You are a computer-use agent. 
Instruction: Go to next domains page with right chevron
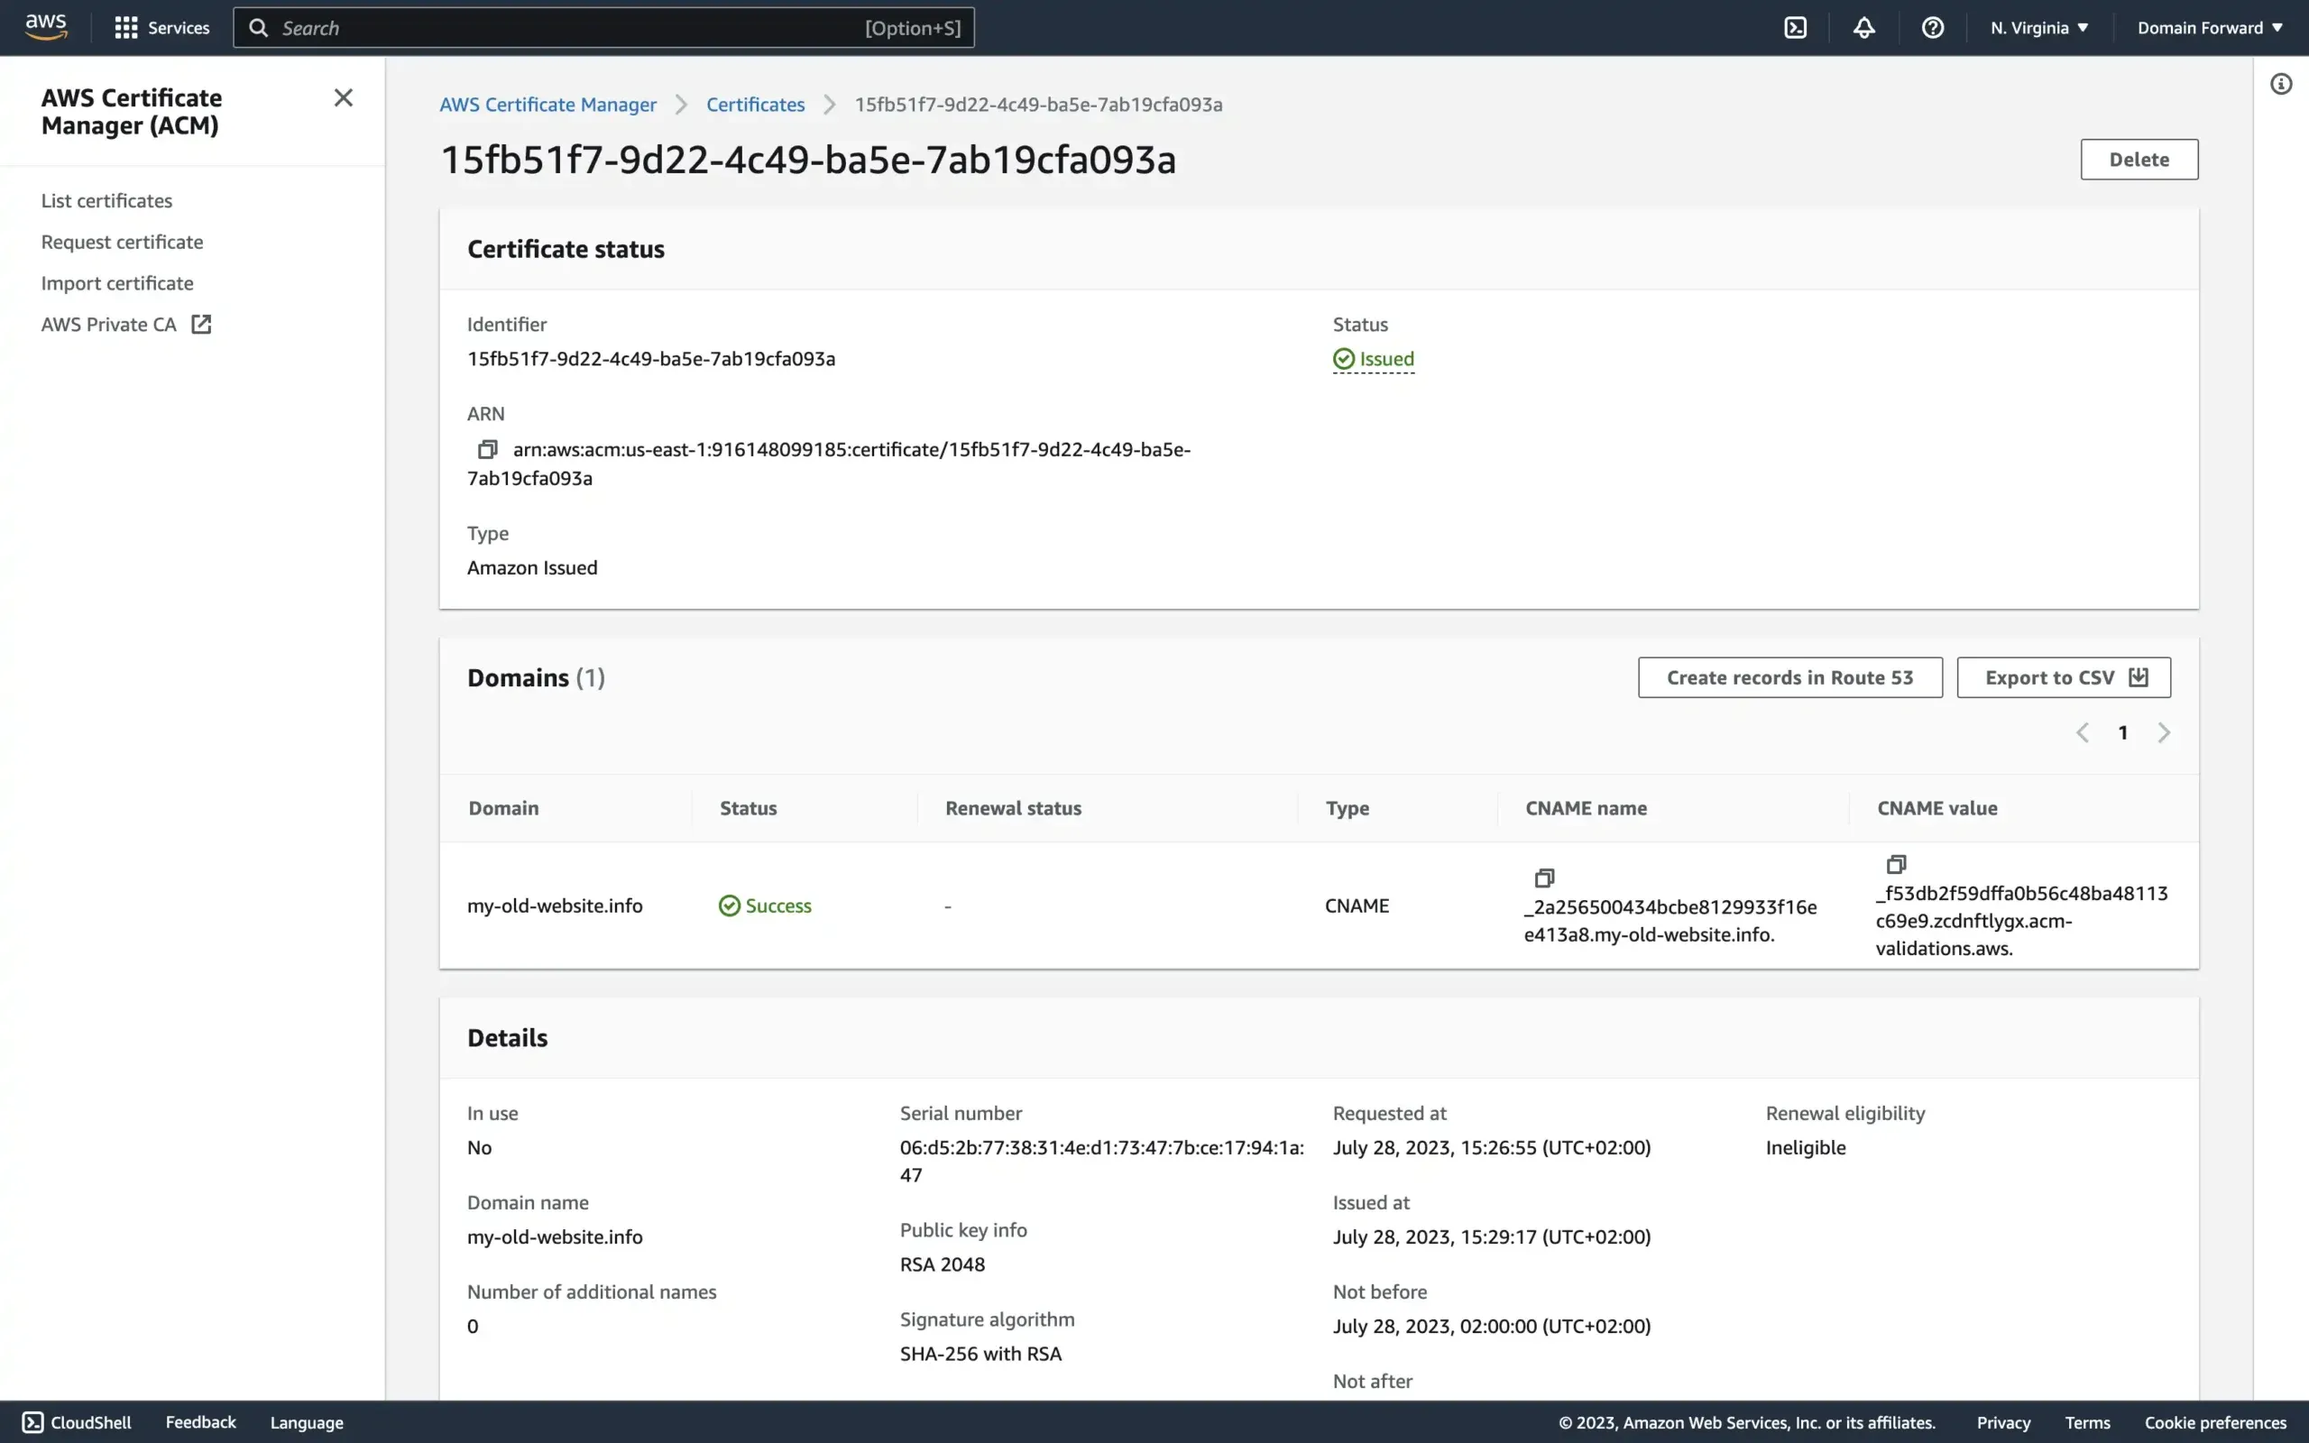(2164, 732)
